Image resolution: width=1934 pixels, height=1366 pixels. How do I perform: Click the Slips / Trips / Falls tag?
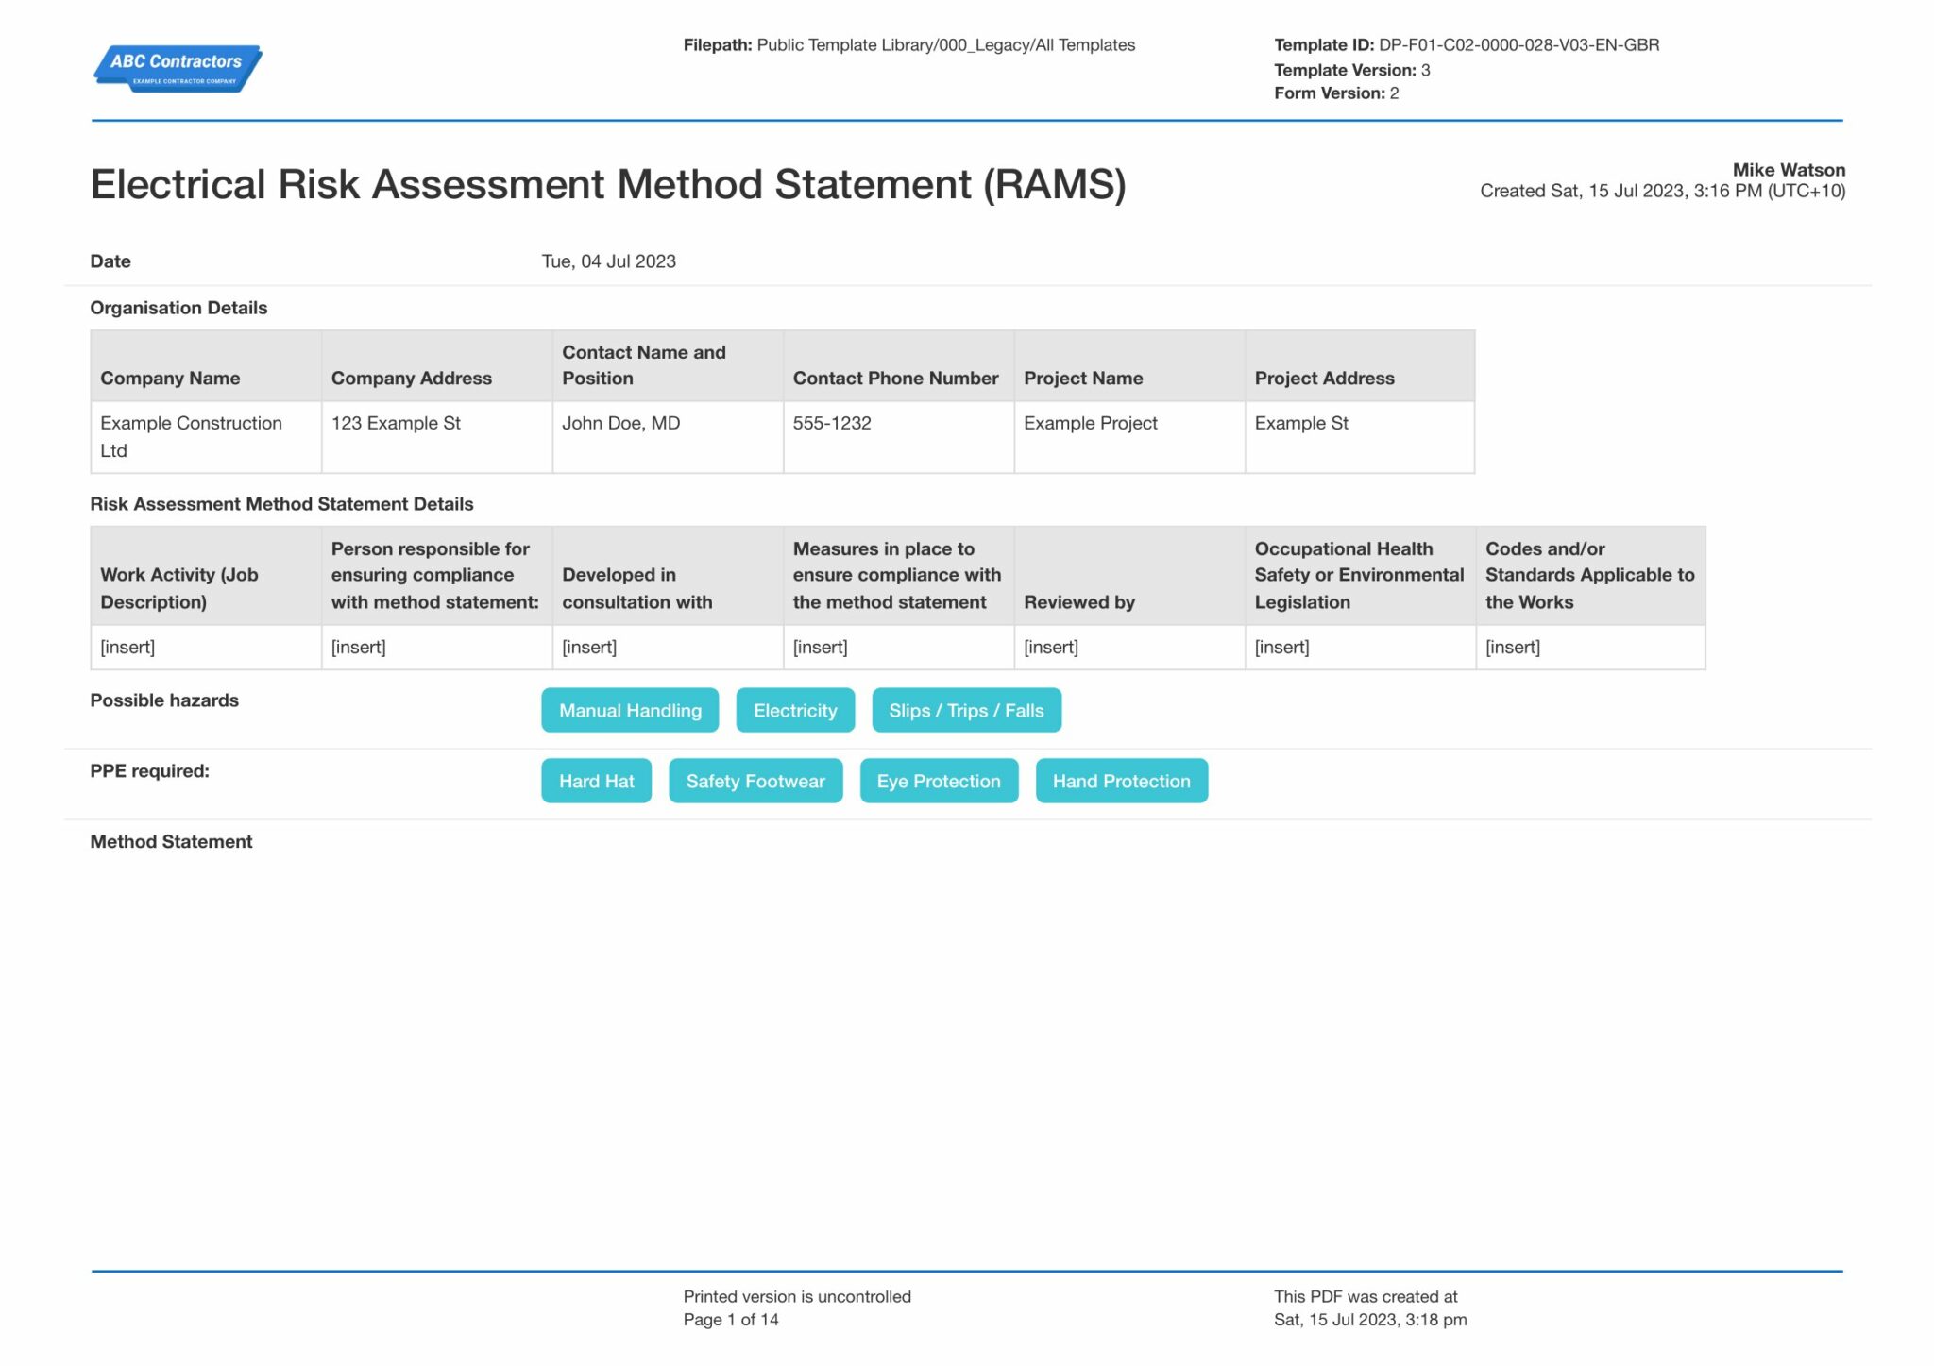[965, 710]
